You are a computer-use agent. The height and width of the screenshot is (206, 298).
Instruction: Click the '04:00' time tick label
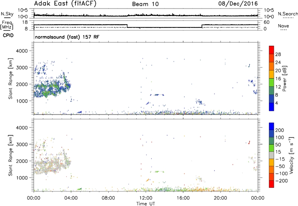tap(71, 198)
